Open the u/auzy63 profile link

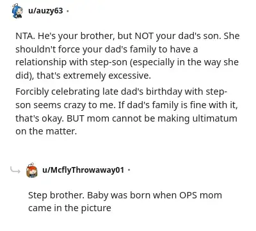click(x=45, y=10)
